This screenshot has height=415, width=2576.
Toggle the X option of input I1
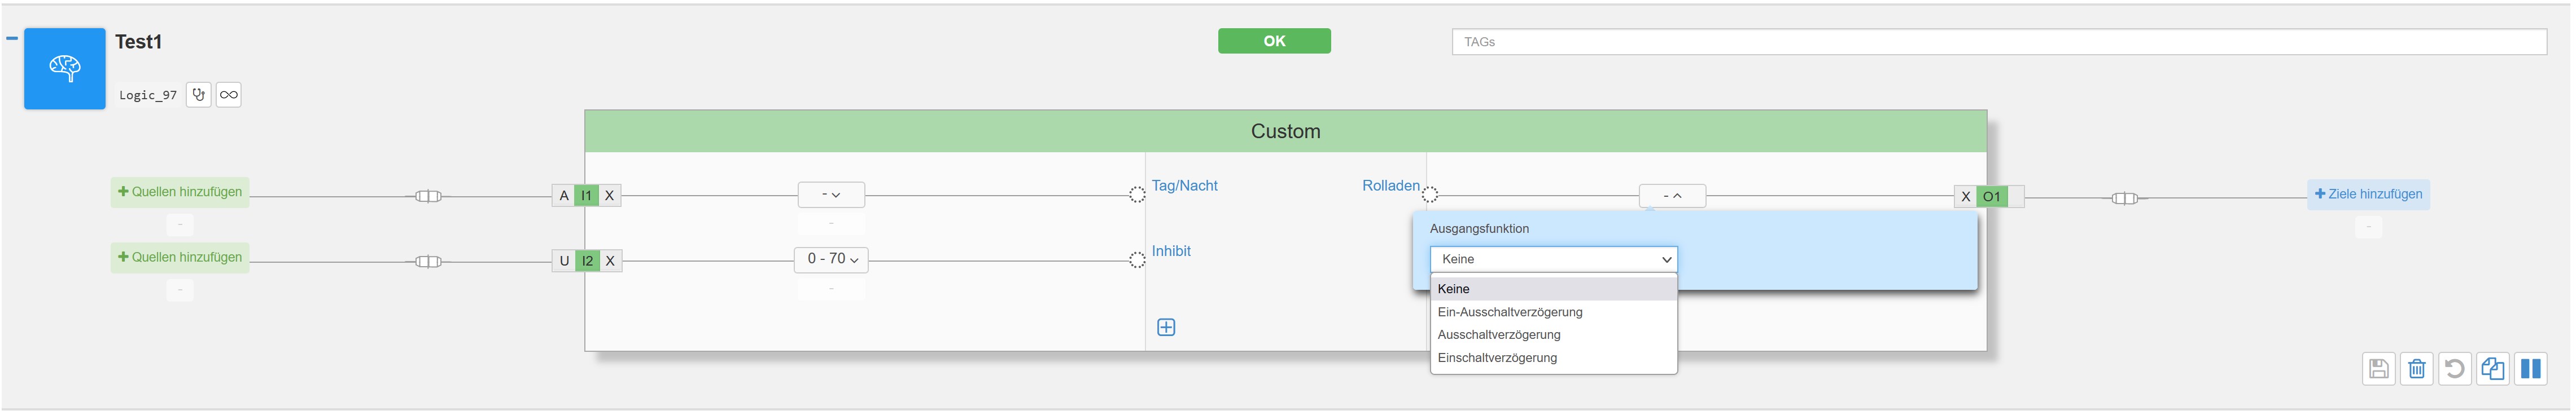tap(610, 196)
